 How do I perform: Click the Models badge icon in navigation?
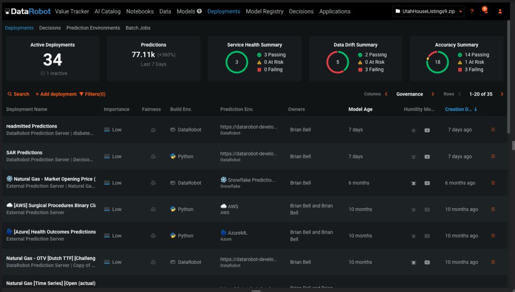[x=199, y=11]
